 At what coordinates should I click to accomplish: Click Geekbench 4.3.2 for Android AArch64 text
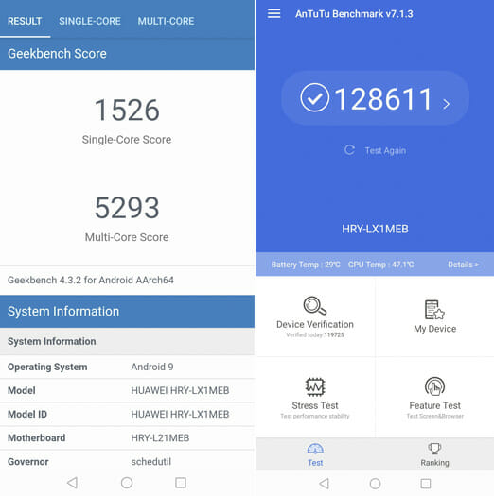(x=91, y=280)
